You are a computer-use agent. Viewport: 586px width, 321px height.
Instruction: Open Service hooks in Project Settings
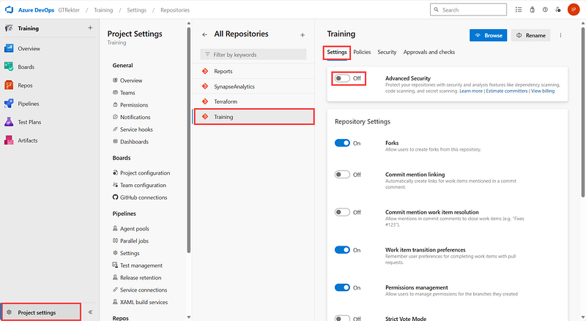(x=133, y=129)
